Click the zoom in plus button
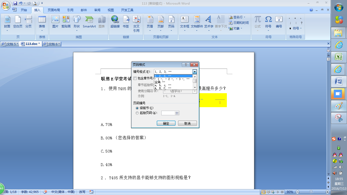This screenshot has width=347, height=195. 328,192
